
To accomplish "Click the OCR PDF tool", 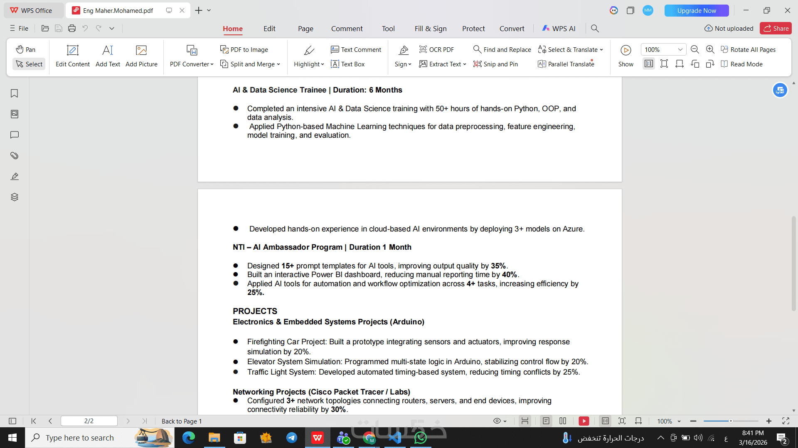I will (436, 49).
